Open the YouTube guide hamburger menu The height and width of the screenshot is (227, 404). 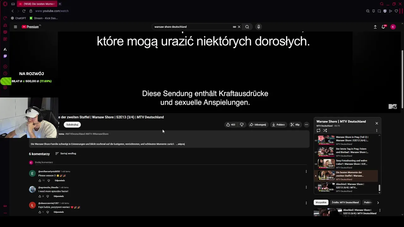coord(15,27)
